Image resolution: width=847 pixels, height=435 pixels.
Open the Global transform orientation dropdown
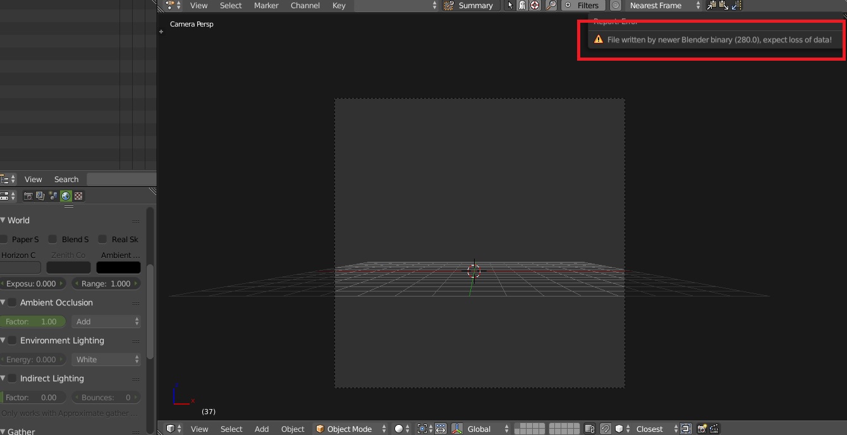point(487,429)
